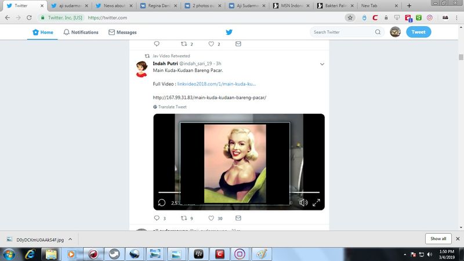Reply to Indah Putri tweet
The image size is (464, 261).
[x=157, y=218]
